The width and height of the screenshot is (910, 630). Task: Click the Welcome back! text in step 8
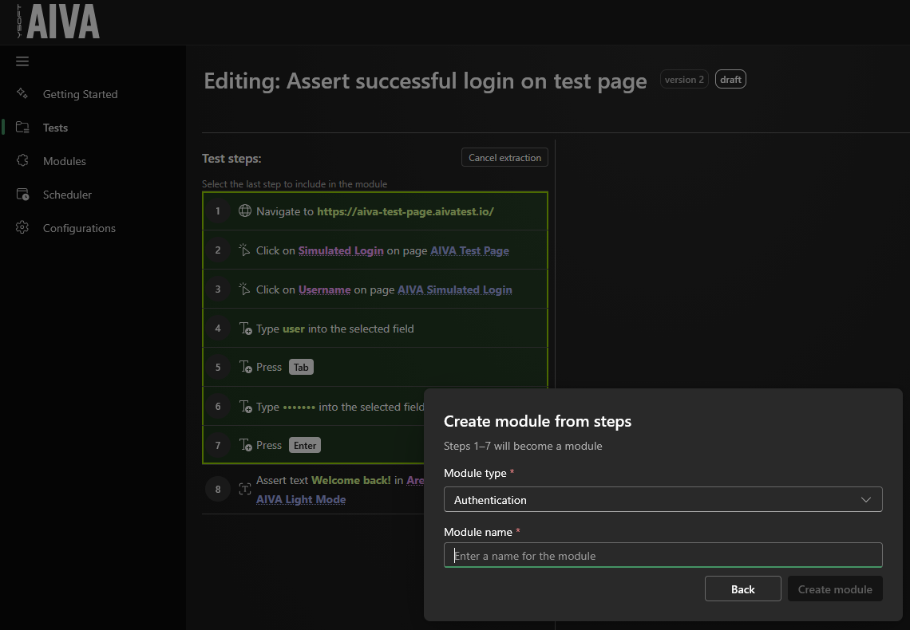(x=351, y=480)
